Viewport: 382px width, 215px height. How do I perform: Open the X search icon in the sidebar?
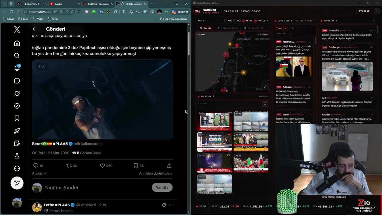point(17,56)
